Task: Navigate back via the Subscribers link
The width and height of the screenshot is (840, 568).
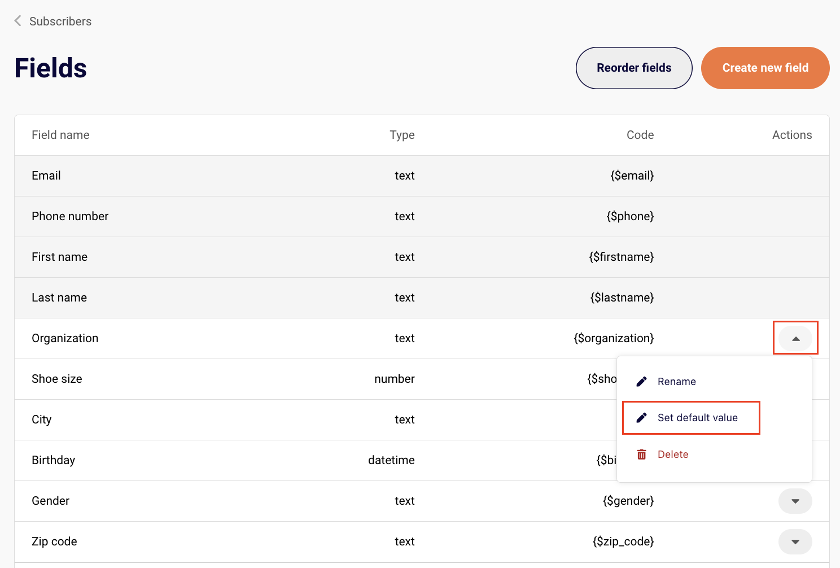Action: (60, 21)
